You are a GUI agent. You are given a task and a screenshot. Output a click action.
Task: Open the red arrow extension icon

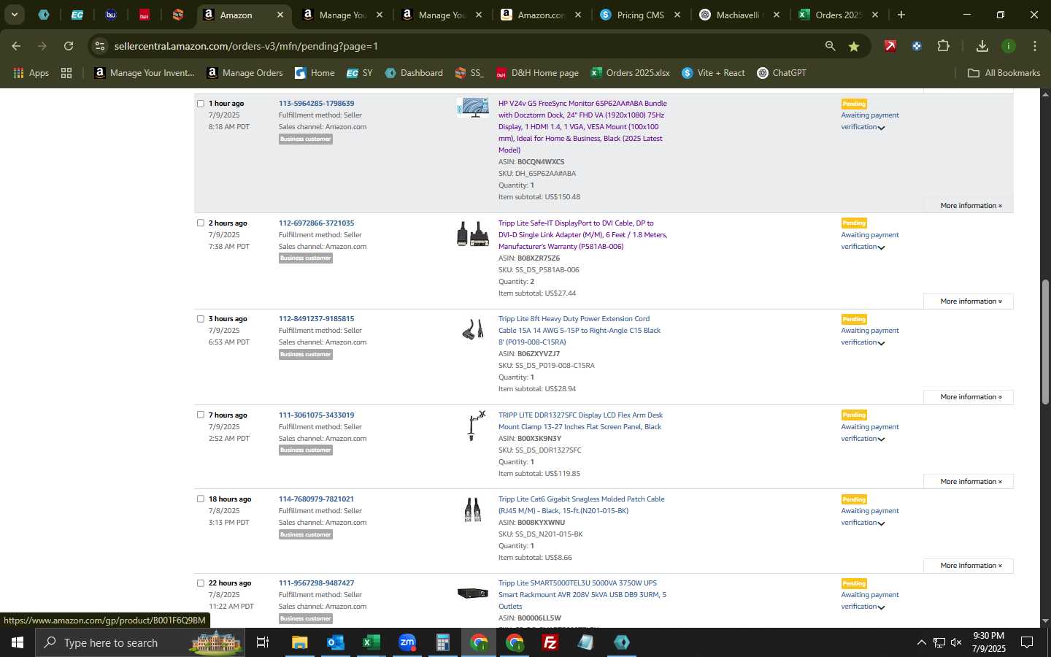point(890,46)
